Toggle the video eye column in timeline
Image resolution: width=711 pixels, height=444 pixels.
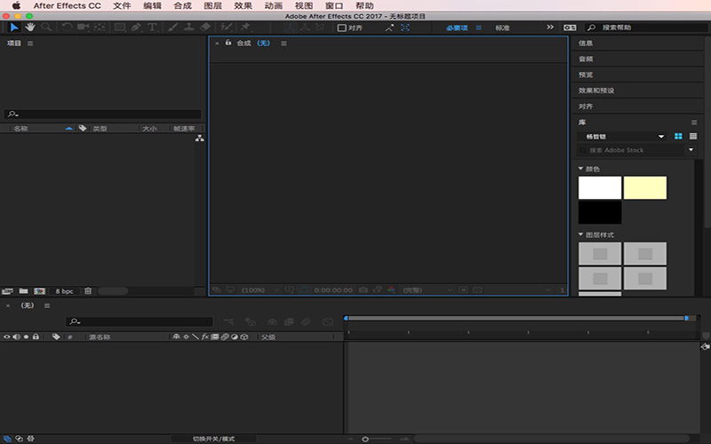pos(7,337)
